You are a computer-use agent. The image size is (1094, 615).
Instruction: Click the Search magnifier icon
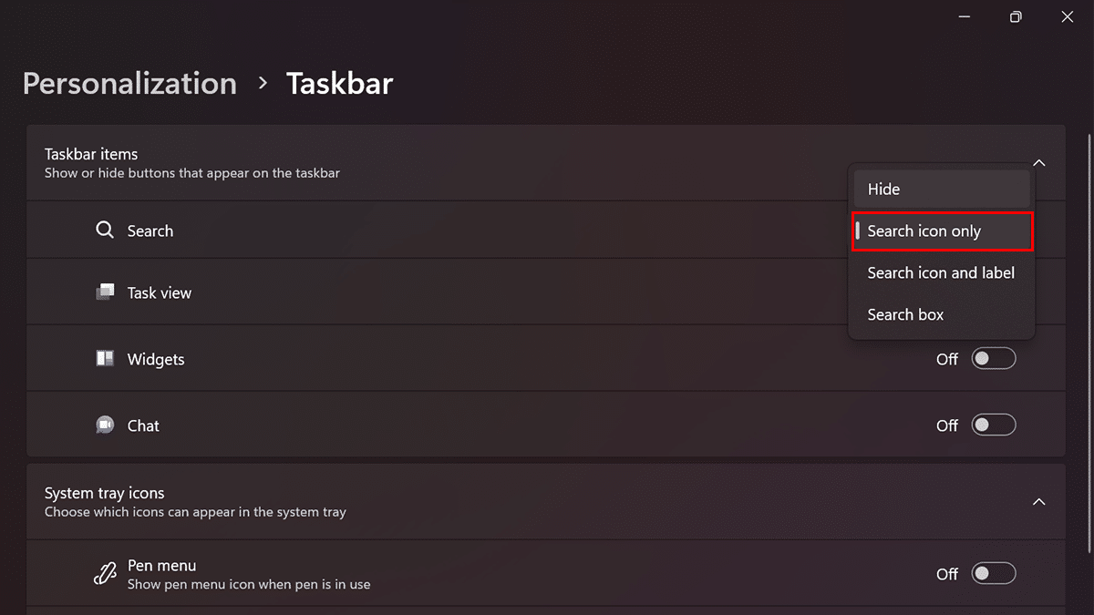pyautogui.click(x=105, y=231)
